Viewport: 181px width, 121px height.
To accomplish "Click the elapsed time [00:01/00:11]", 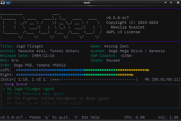I will pyautogui.click(x=166, y=79).
